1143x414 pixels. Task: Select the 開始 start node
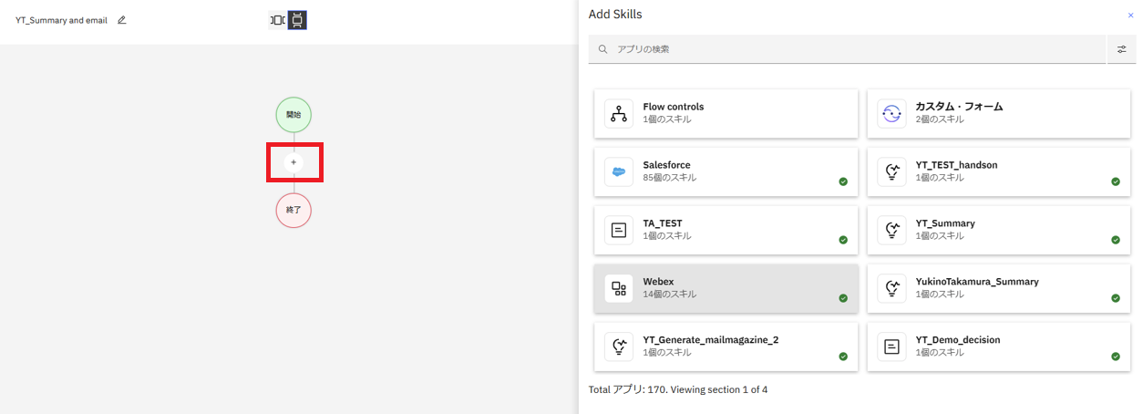tap(293, 115)
